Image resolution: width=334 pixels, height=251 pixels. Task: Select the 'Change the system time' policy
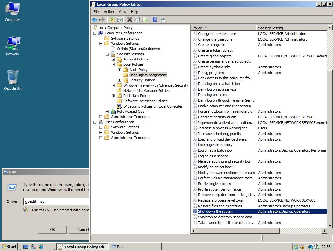pyautogui.click(x=260, y=34)
